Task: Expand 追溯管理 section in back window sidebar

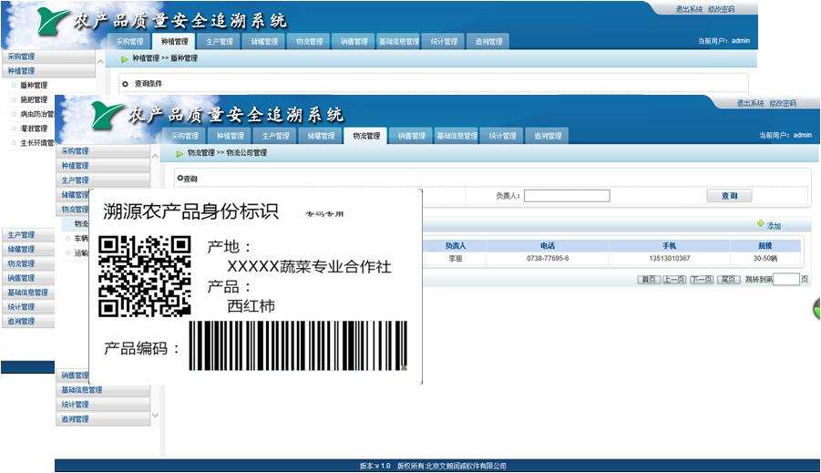Action: click(x=28, y=321)
